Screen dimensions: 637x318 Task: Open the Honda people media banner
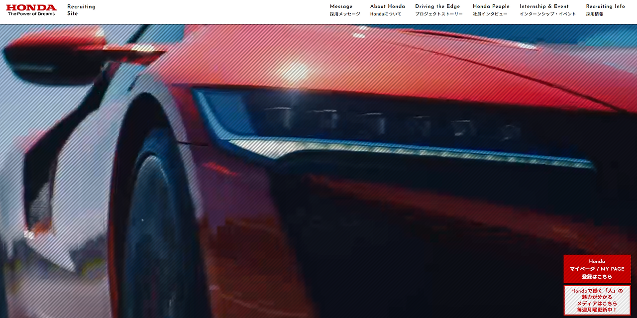(597, 300)
